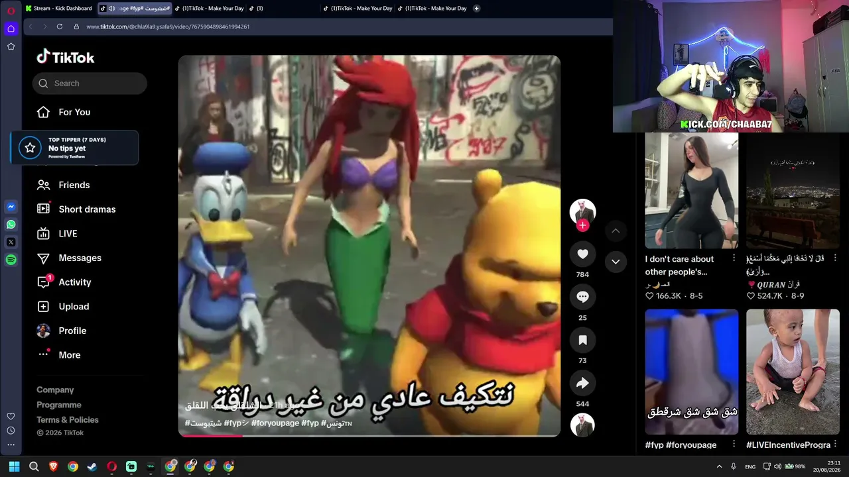
Task: Open Opera sidebar three-dot setup menu
Action: pos(11,445)
